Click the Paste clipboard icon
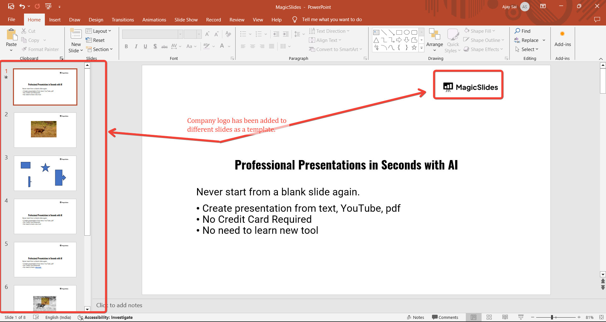This screenshot has height=322, width=606. 11,35
